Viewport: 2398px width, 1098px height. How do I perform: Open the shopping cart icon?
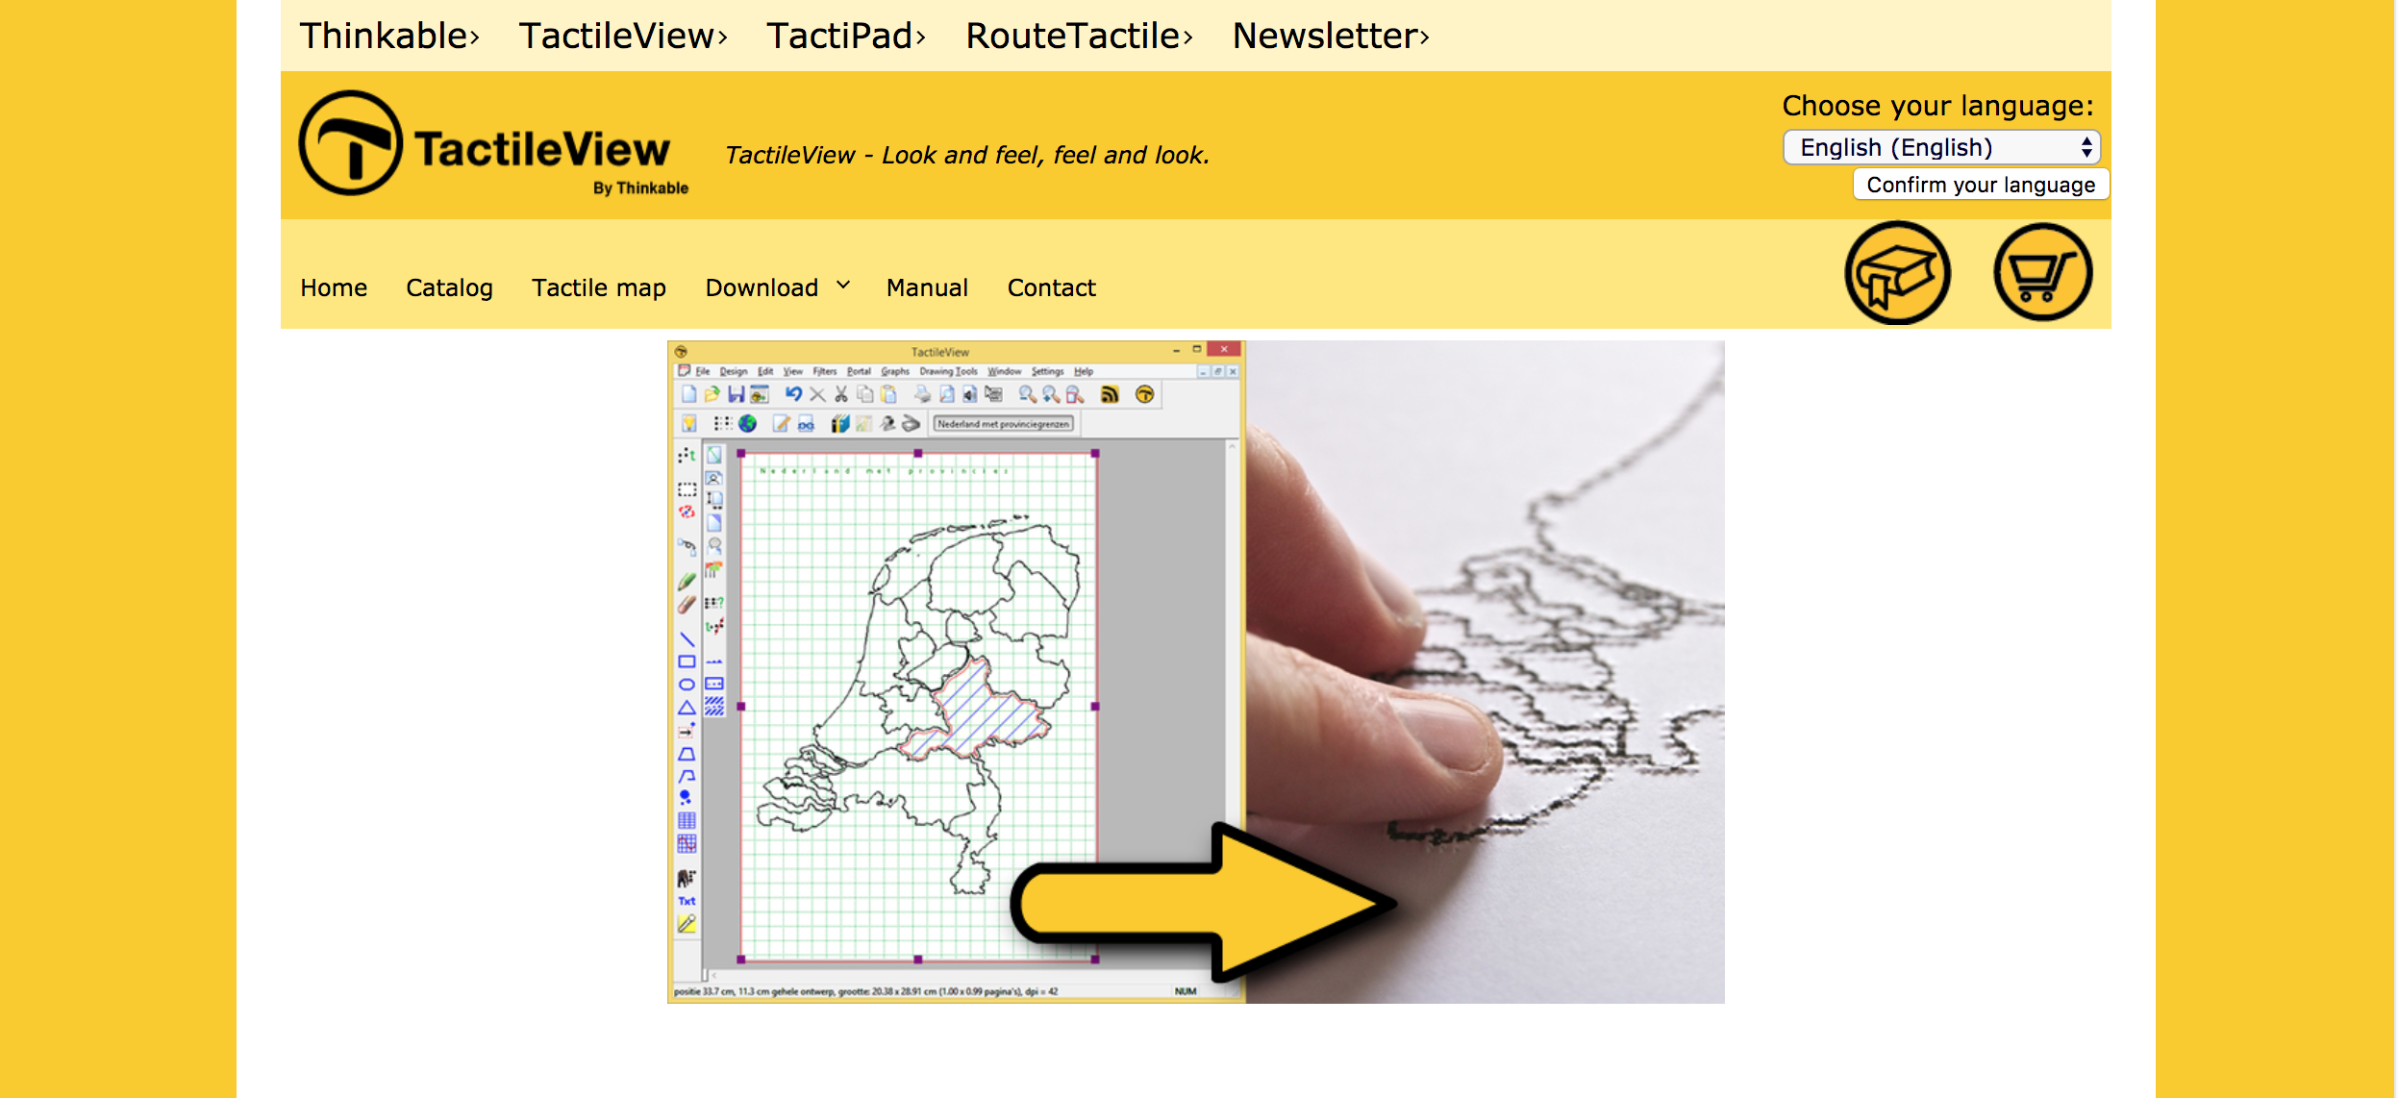coord(2043,272)
